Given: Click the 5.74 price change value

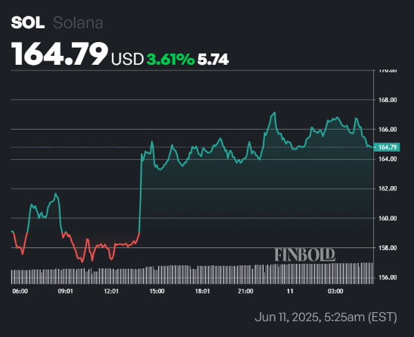Looking at the screenshot, I should [x=213, y=59].
